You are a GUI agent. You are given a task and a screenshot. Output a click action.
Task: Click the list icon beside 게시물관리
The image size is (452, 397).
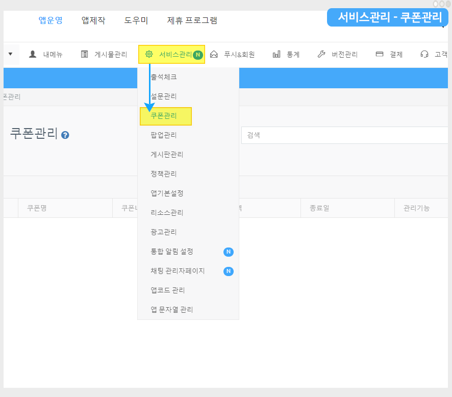85,55
